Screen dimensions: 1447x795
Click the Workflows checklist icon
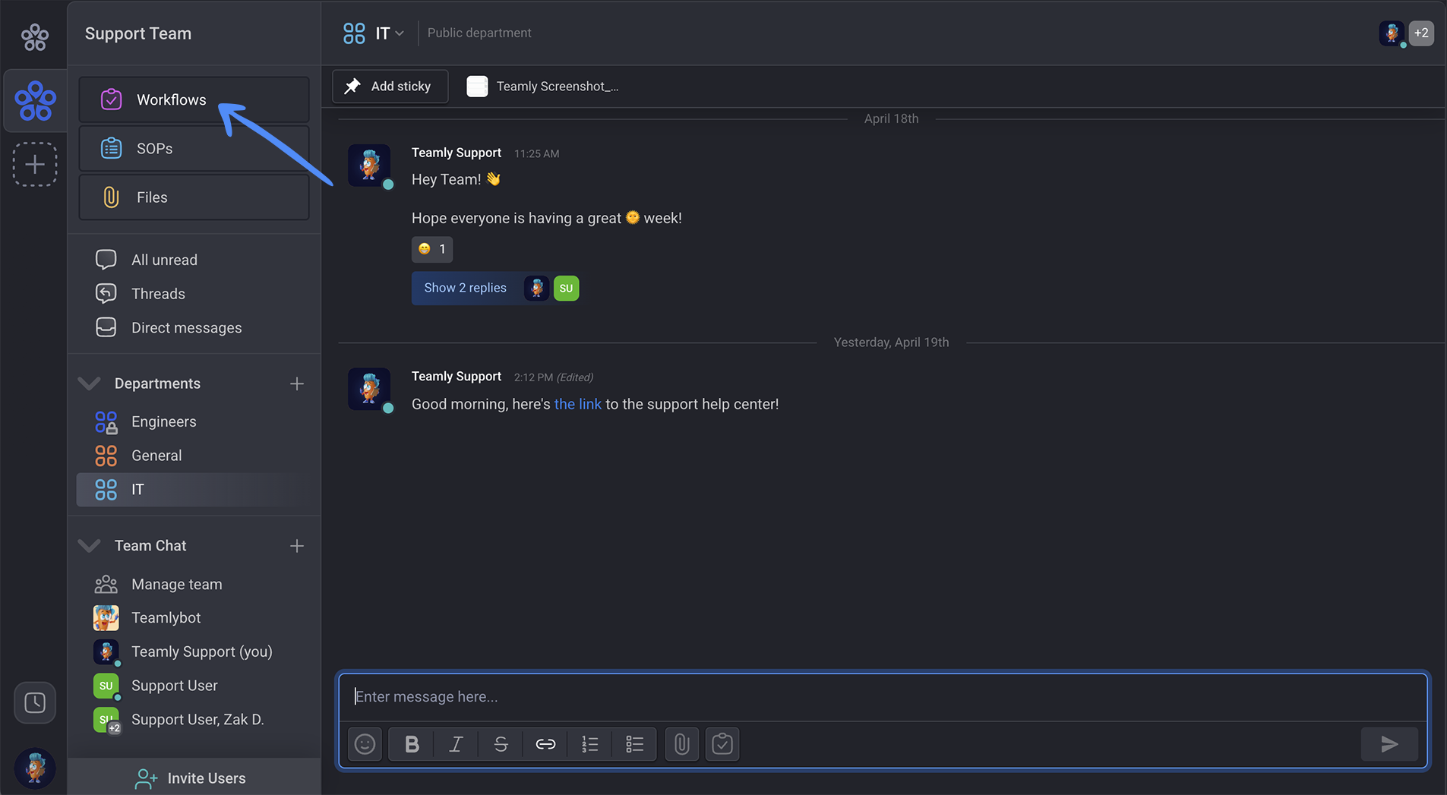111,99
